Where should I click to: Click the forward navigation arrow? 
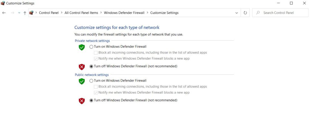(x=12, y=13)
